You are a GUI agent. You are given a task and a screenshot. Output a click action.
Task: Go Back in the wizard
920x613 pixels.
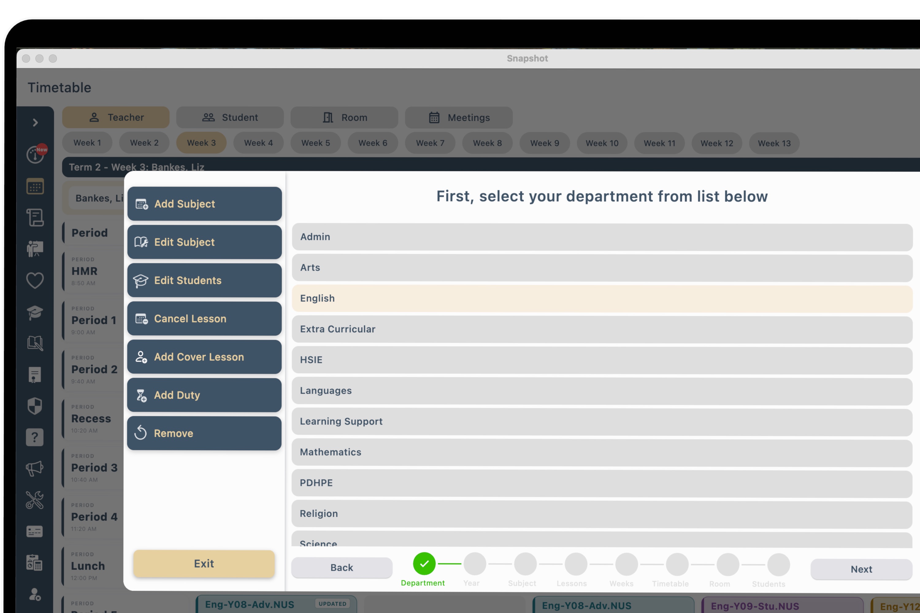pyautogui.click(x=342, y=568)
